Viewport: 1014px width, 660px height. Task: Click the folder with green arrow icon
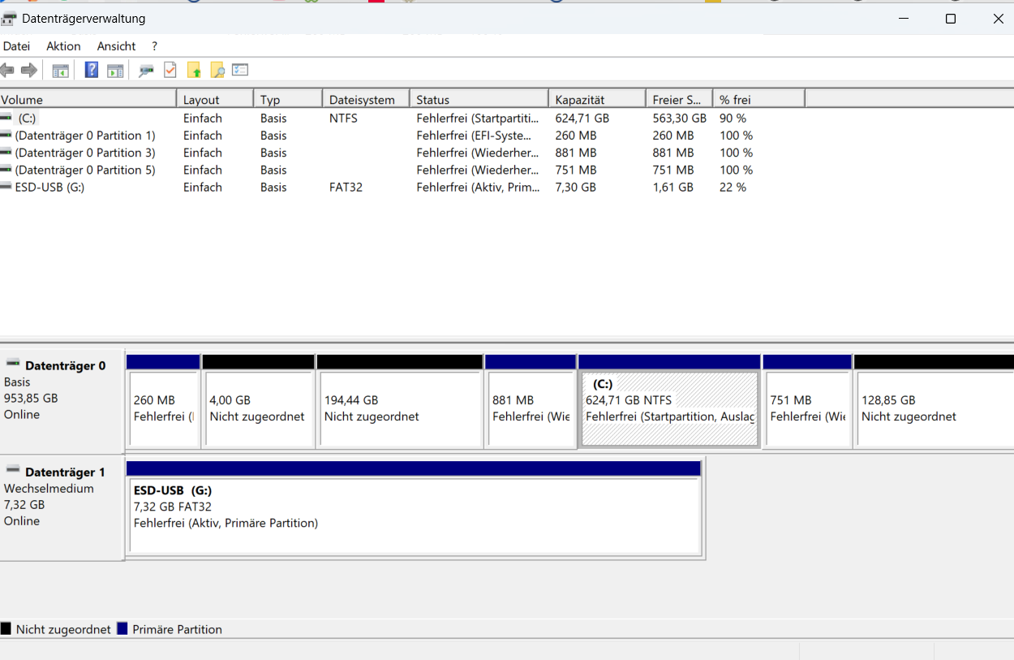[194, 71]
